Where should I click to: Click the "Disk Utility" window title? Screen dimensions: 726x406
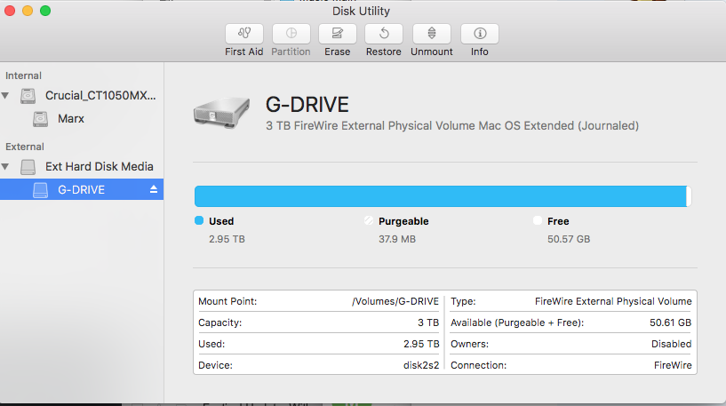click(361, 12)
